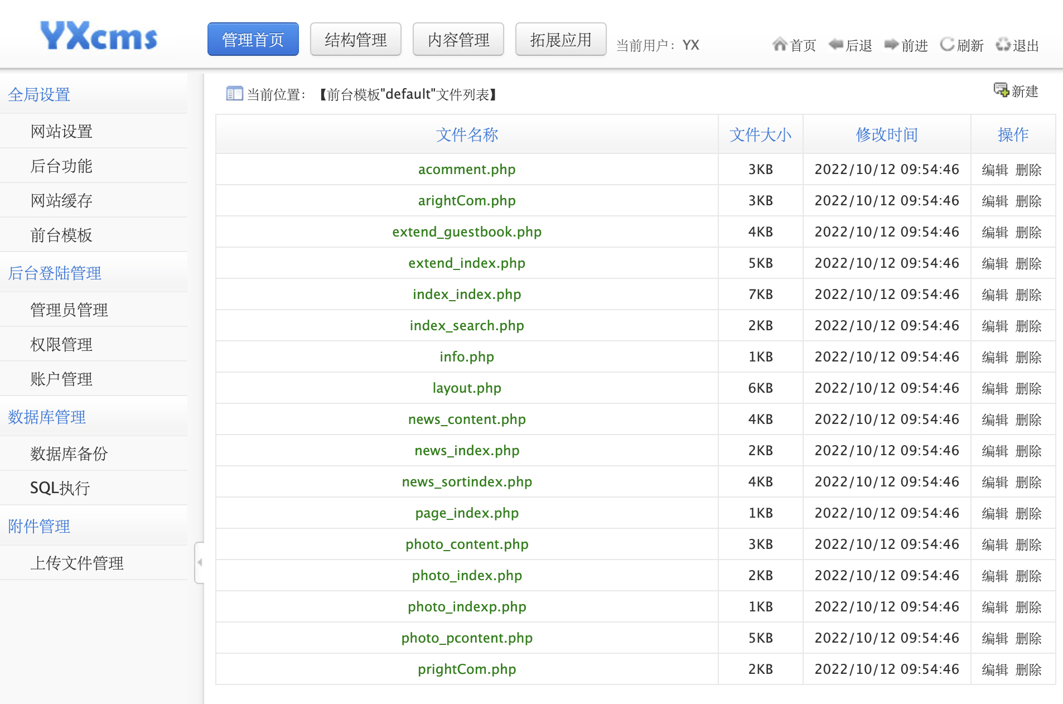
Task: Click the 后台登陆管理 section header
Action: click(x=55, y=273)
